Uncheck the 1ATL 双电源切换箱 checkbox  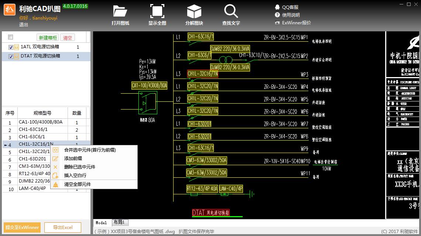(x=11, y=47)
